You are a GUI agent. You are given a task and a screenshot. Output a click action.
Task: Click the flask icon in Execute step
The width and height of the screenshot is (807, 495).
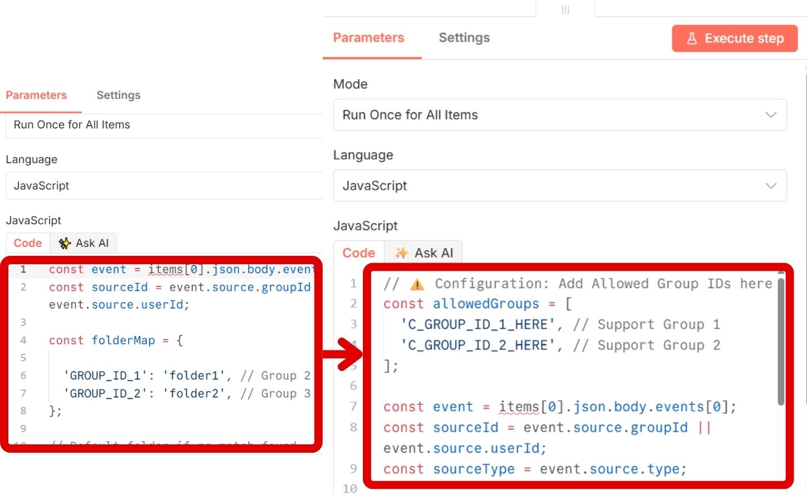click(692, 38)
